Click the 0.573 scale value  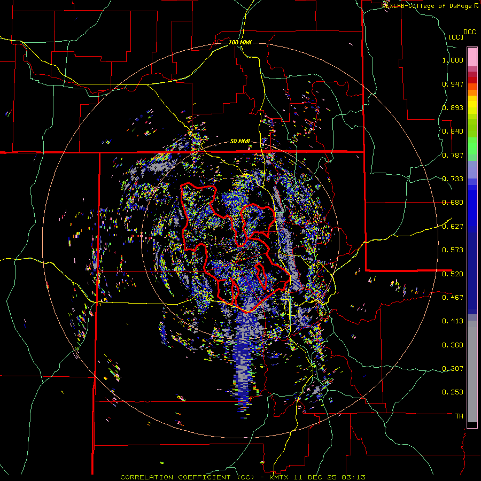(453, 250)
